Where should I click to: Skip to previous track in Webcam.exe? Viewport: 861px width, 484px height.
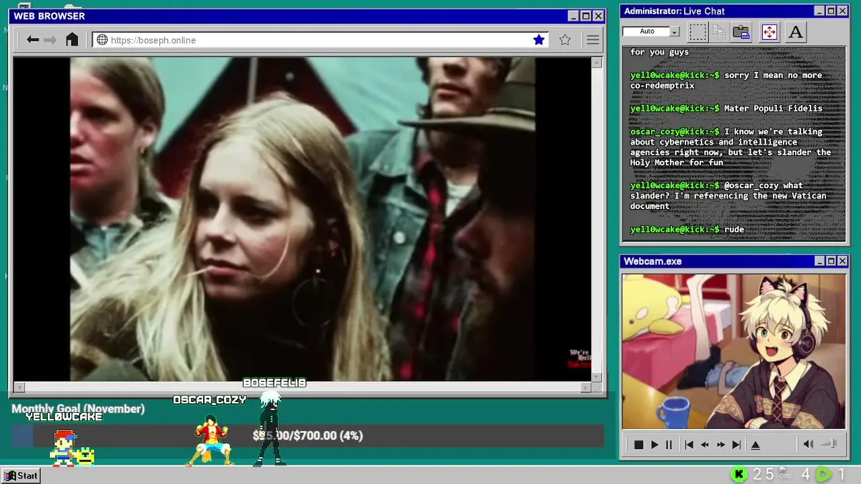coord(689,445)
